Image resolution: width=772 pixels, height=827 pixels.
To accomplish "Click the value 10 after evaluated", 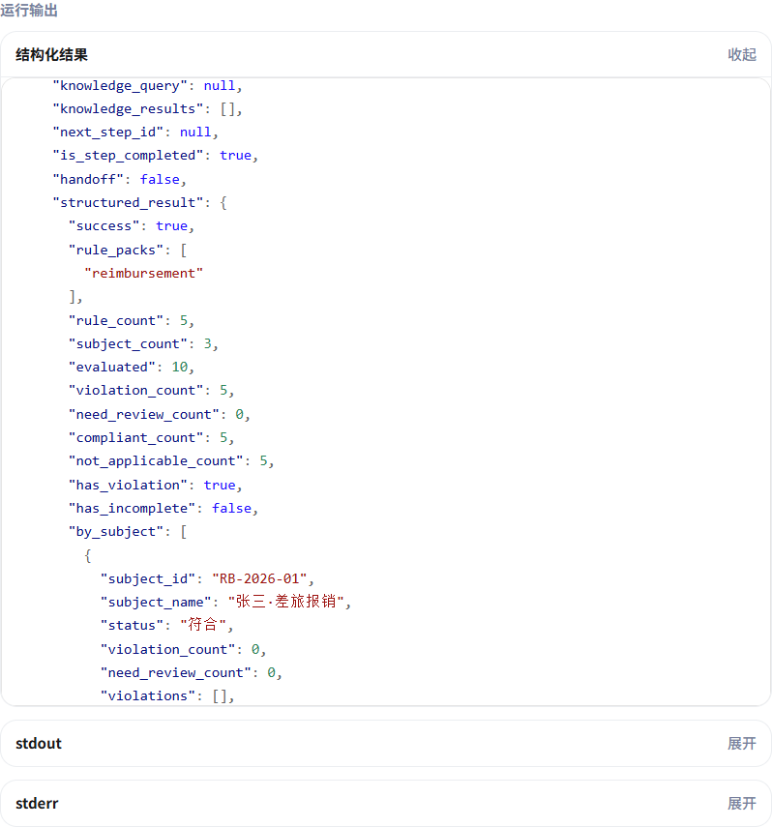I will [179, 368].
